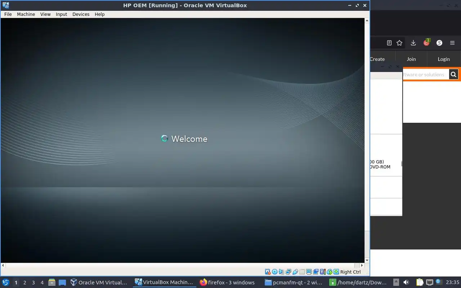
Task: Click the removable media eject tray icon
Action: pos(396,282)
